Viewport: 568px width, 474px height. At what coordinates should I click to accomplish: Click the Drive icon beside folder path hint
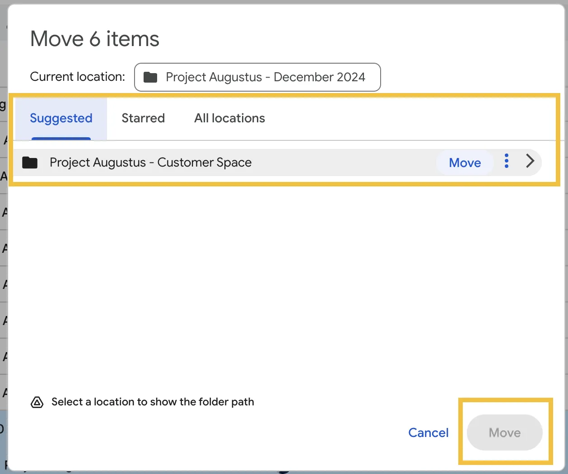tap(37, 402)
